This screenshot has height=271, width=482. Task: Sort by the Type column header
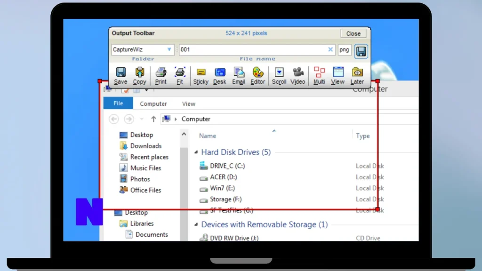363,136
